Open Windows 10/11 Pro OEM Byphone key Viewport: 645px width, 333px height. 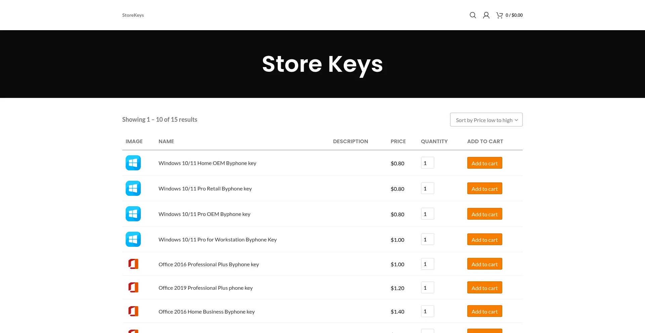pos(204,214)
